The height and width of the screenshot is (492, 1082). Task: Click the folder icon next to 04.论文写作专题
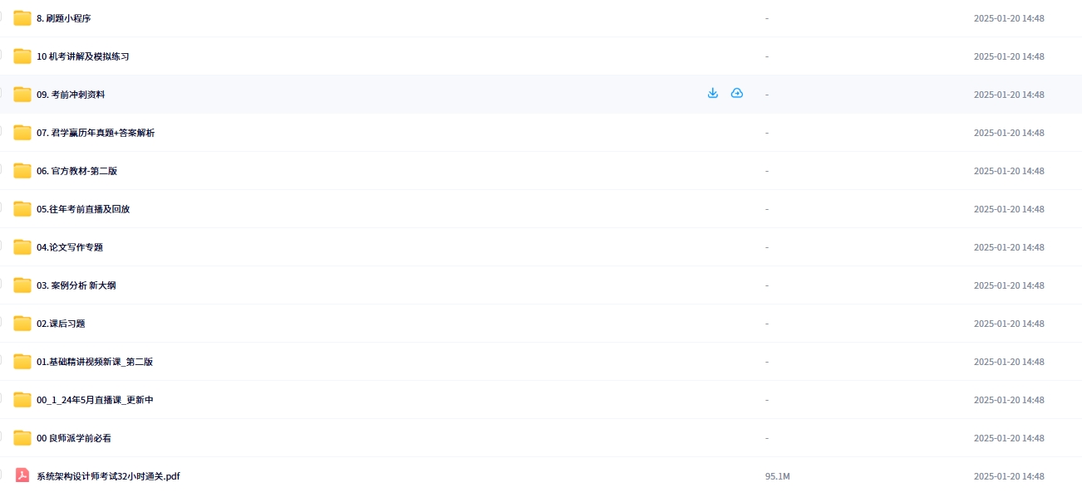pyautogui.click(x=22, y=247)
